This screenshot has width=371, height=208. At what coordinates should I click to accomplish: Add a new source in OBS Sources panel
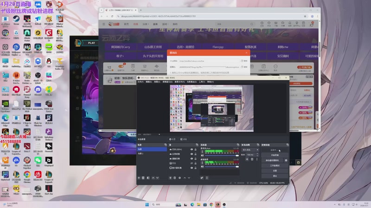click(x=170, y=178)
